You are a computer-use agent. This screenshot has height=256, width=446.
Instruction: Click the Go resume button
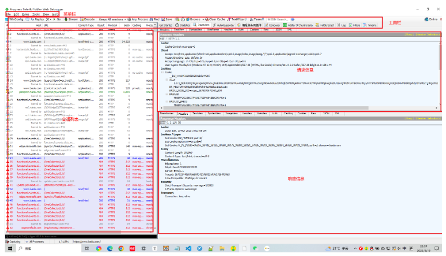pos(57,19)
